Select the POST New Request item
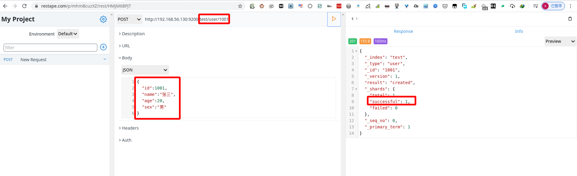 tap(55, 60)
